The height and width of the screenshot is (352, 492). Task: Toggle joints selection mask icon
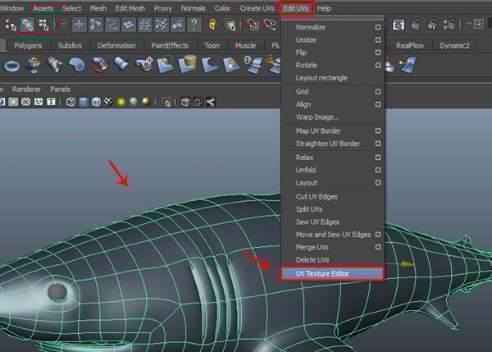click(96, 25)
